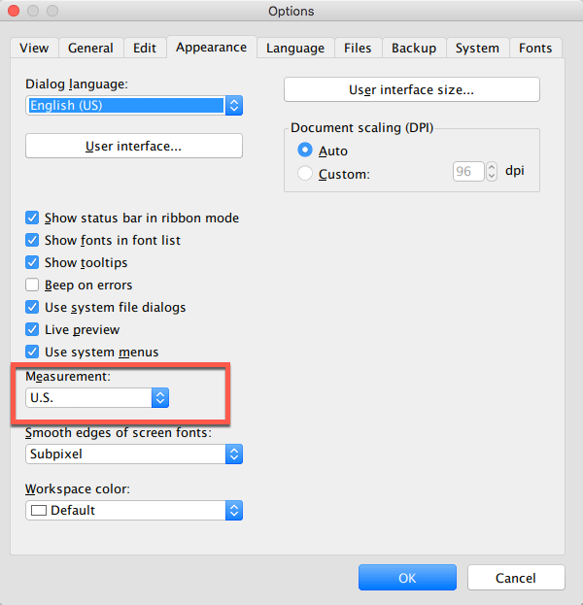Enable Beep on errors checkbox
The image size is (583, 605).
(x=33, y=286)
